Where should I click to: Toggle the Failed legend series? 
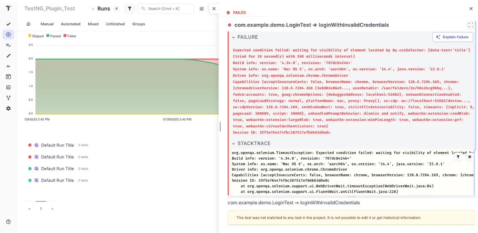(69, 36)
